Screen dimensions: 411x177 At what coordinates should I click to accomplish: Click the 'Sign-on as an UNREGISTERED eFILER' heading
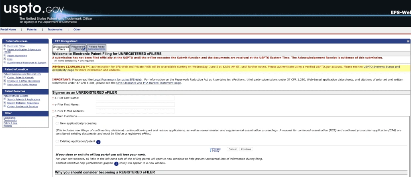(x=85, y=93)
